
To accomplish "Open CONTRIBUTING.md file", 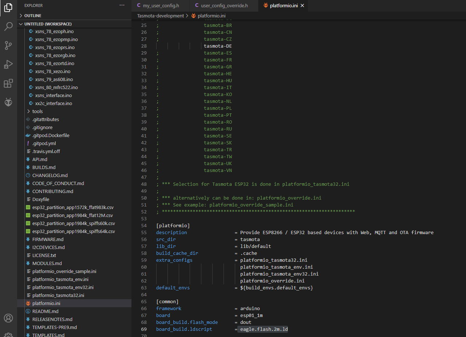I will coord(53,191).
